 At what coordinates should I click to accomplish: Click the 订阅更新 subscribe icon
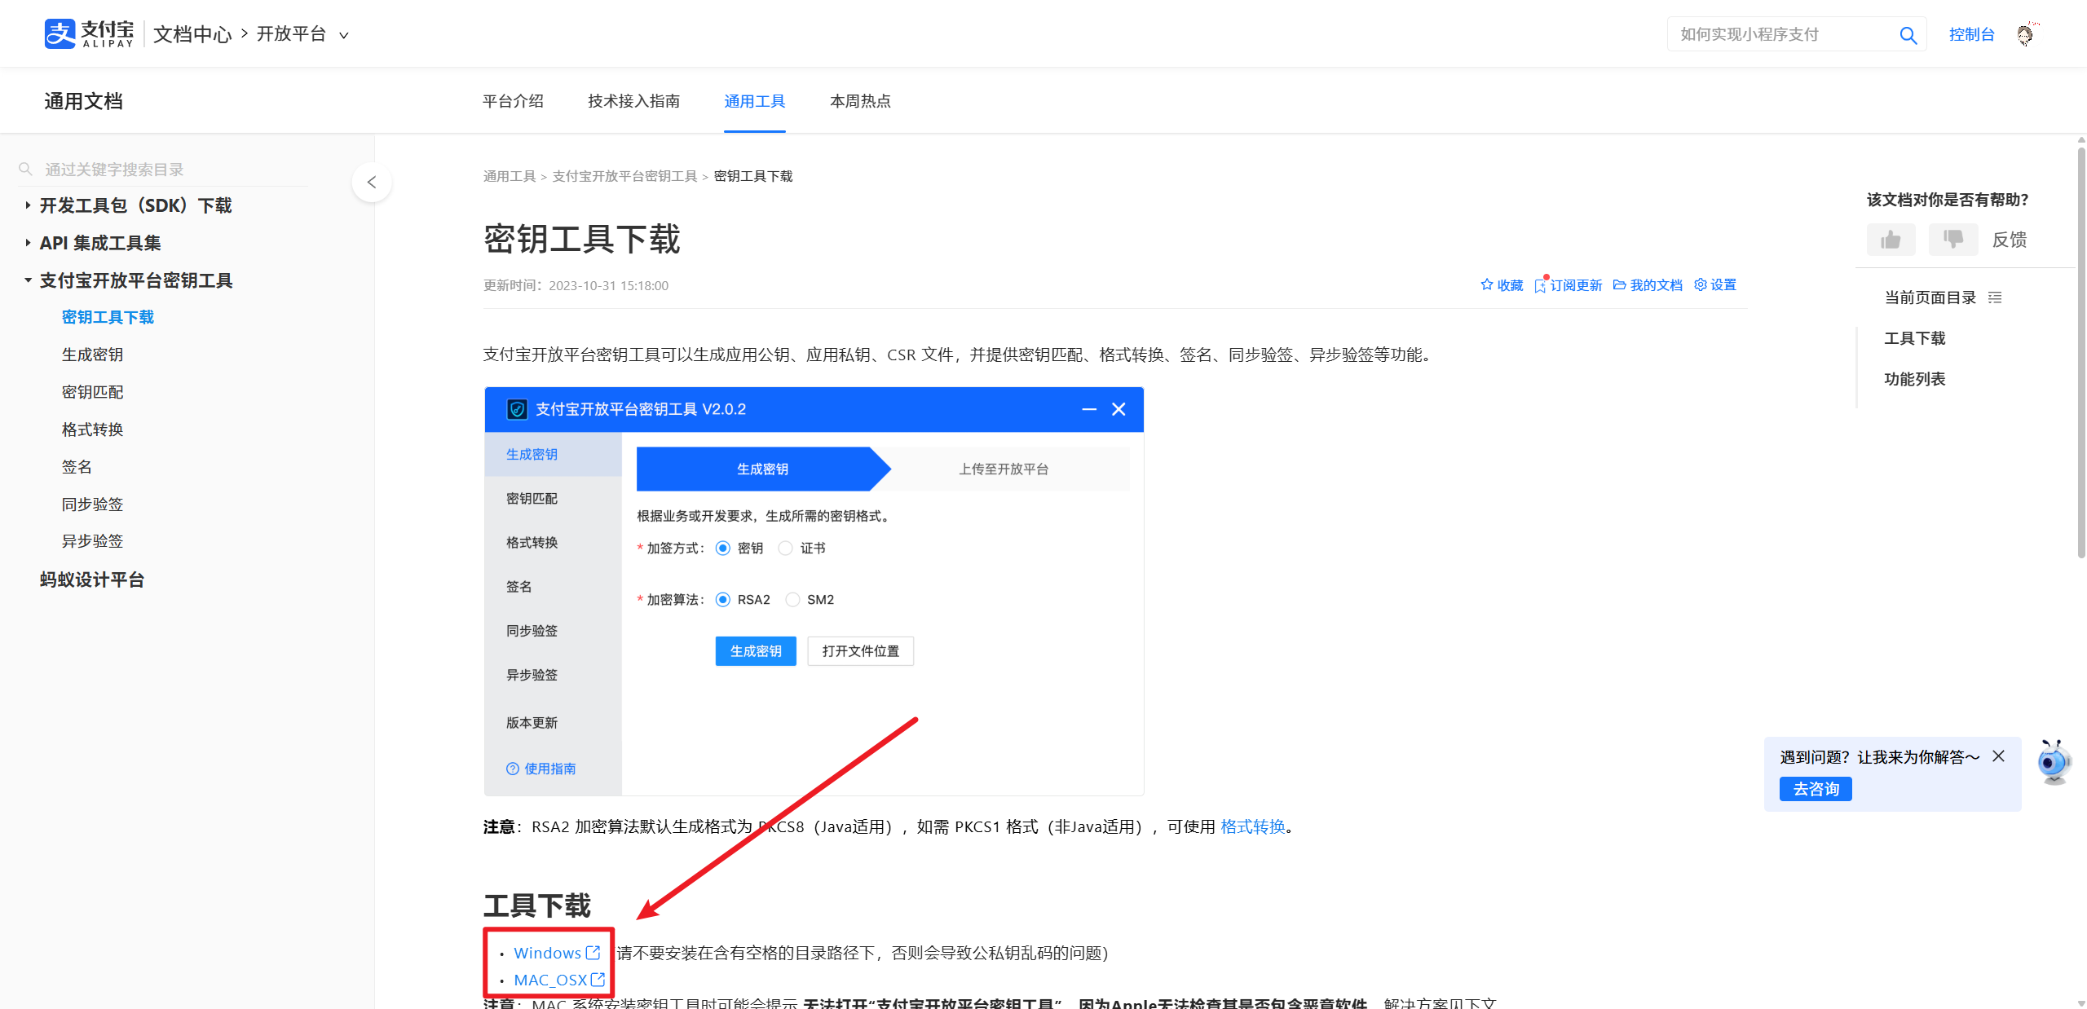[x=1540, y=284]
